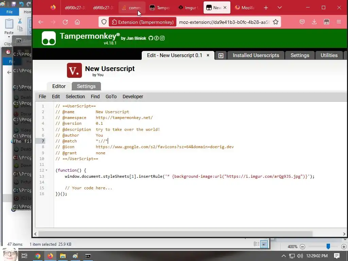The image size is (348, 261).
Task: Open the GoTo menu
Action: (x=111, y=97)
